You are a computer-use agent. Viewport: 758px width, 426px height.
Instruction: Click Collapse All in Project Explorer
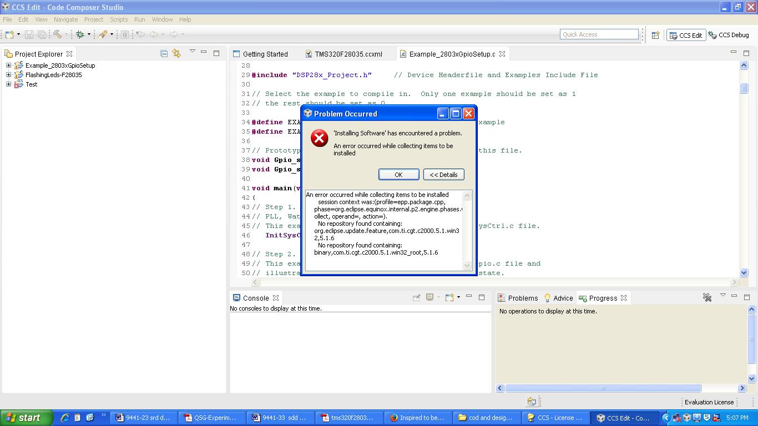[164, 53]
